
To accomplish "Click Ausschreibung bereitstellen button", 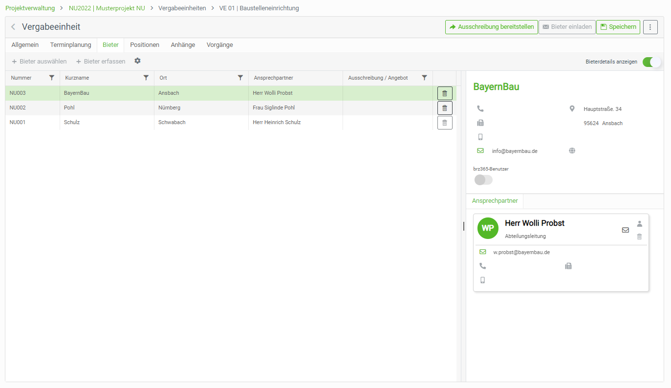I will (491, 27).
